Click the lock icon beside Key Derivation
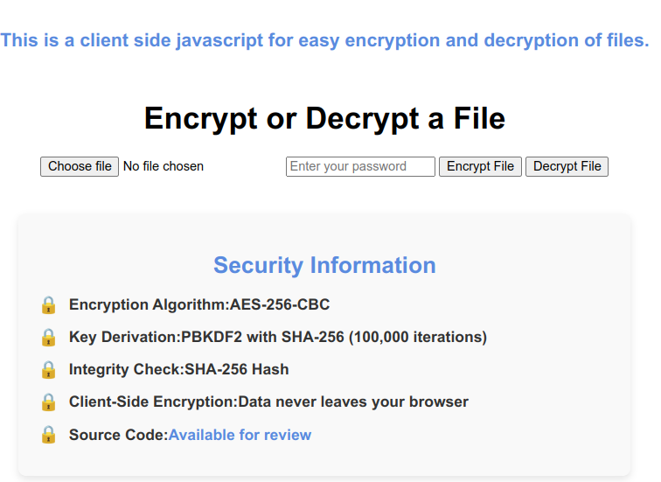Viewport: 661px width, 482px height. [x=48, y=338]
